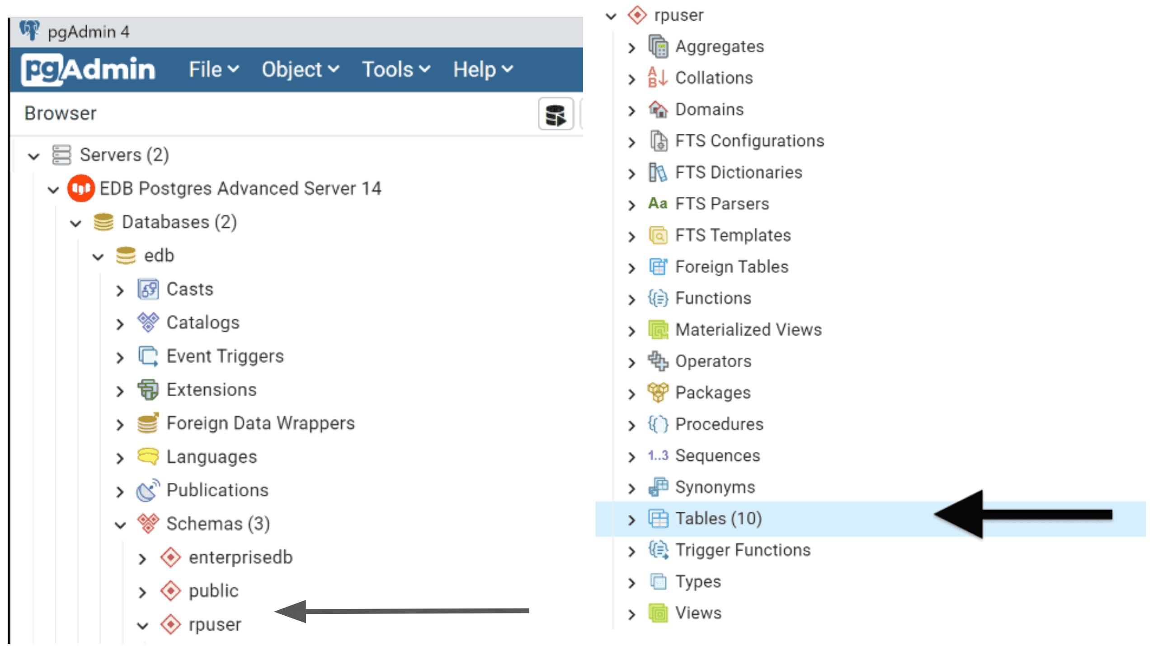Click the Sequences icon
Viewport: 1158px width, 646px height.
658,455
